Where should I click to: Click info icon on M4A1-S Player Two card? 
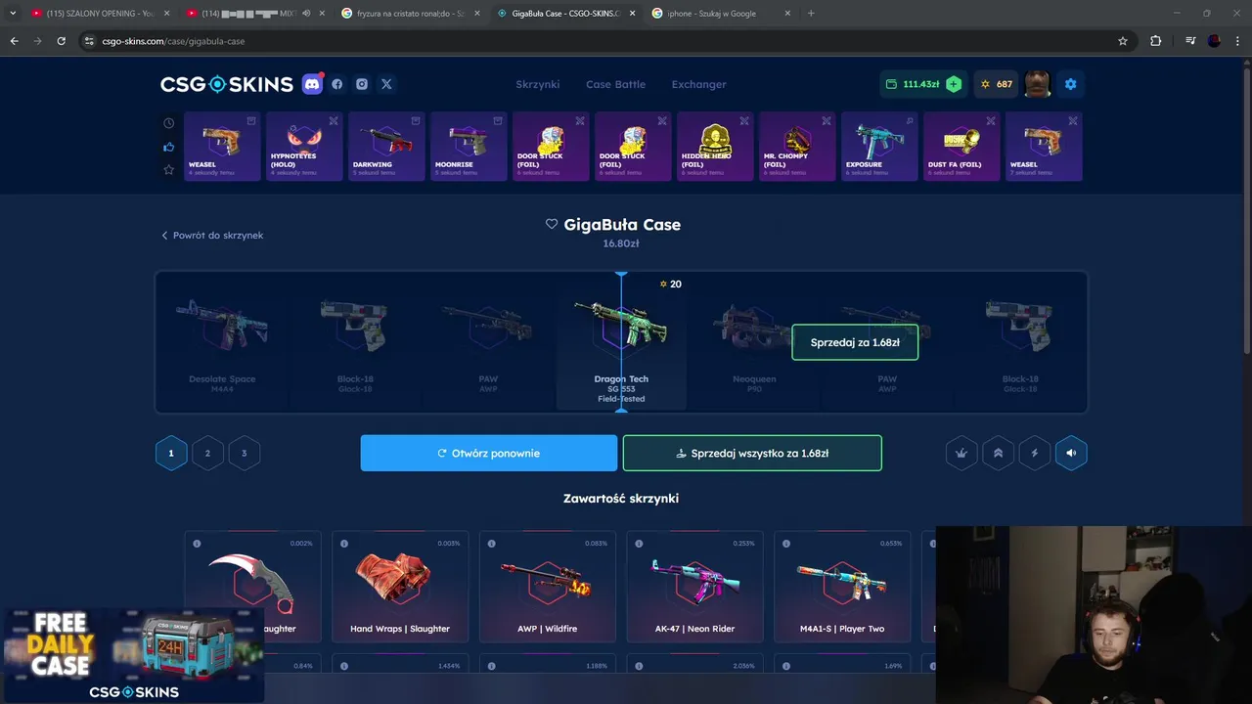(x=787, y=544)
